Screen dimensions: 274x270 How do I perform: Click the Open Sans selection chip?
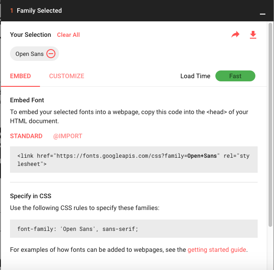(x=35, y=54)
